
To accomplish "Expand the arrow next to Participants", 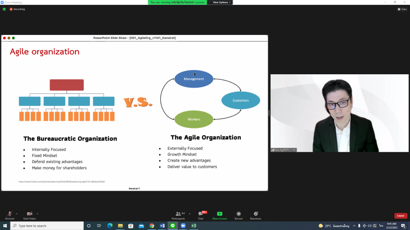I will click(x=189, y=214).
